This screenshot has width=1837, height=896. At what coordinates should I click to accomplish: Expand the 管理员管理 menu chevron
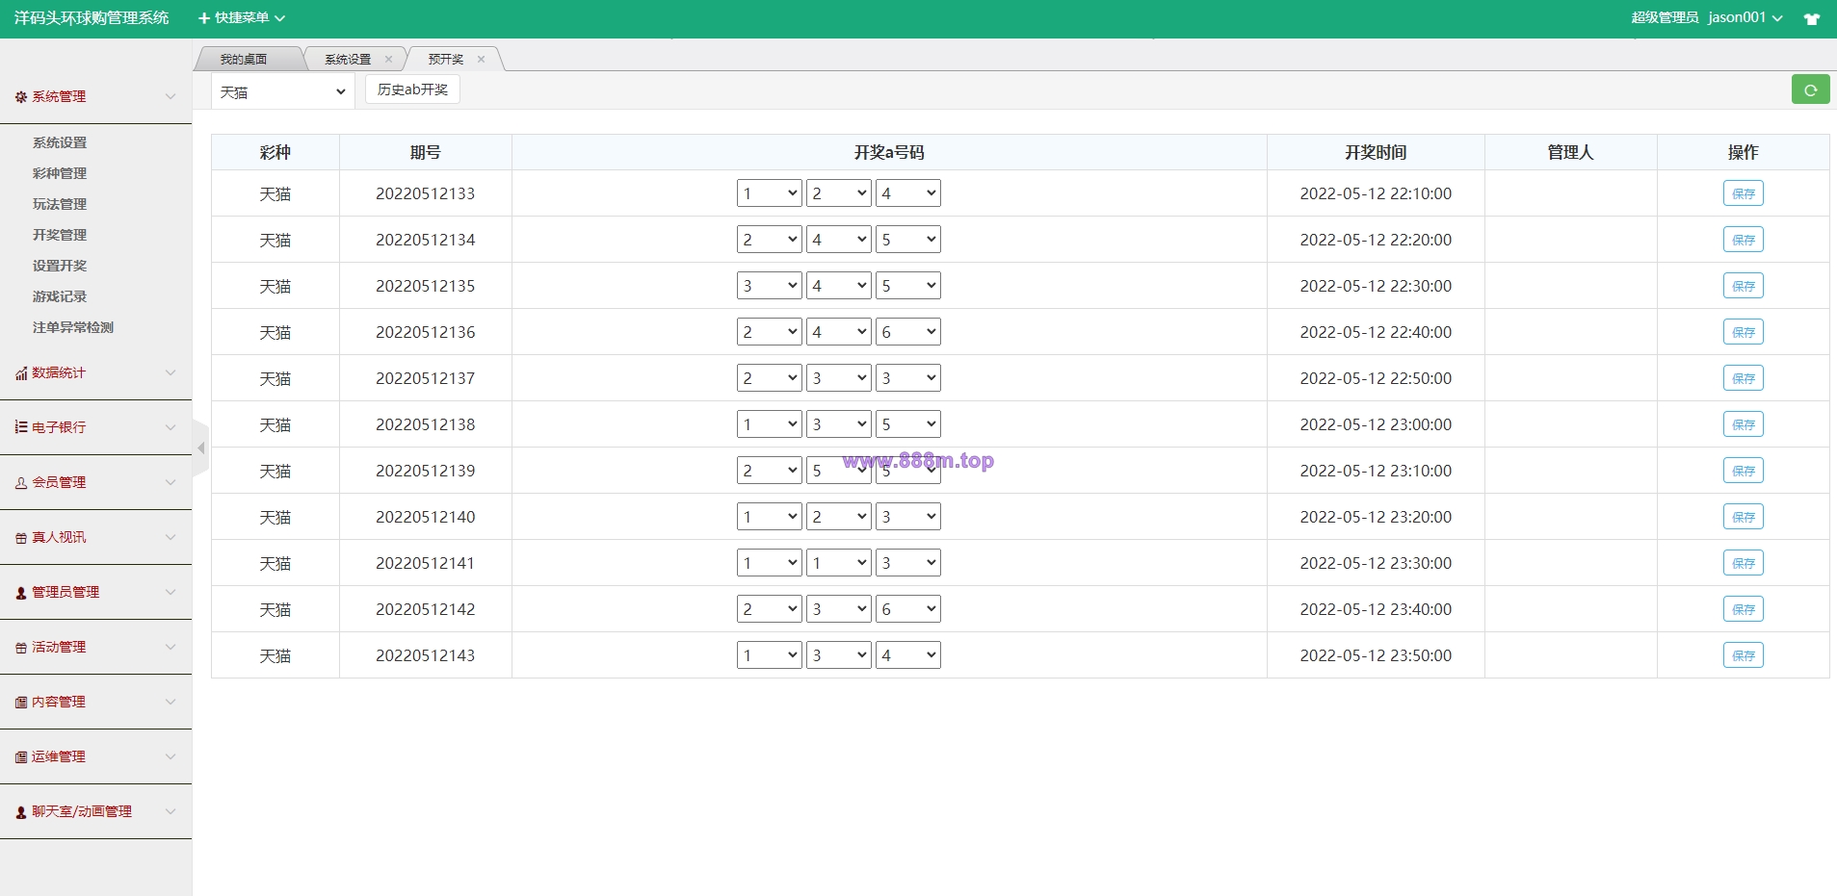pos(171,592)
